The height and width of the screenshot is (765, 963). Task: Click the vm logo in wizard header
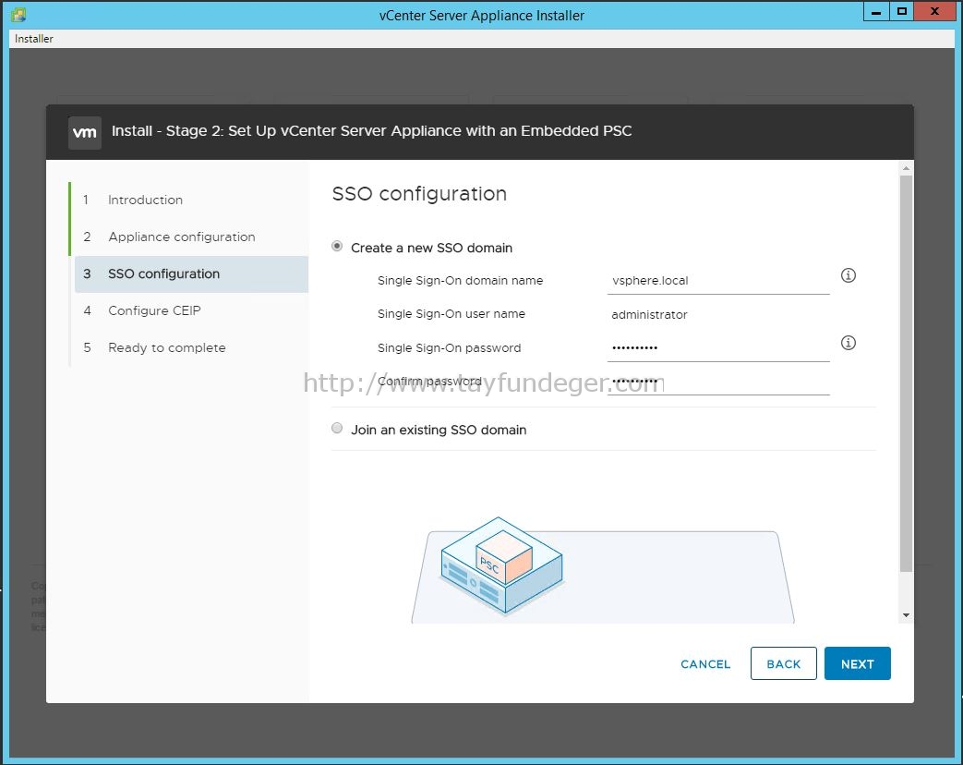click(84, 132)
